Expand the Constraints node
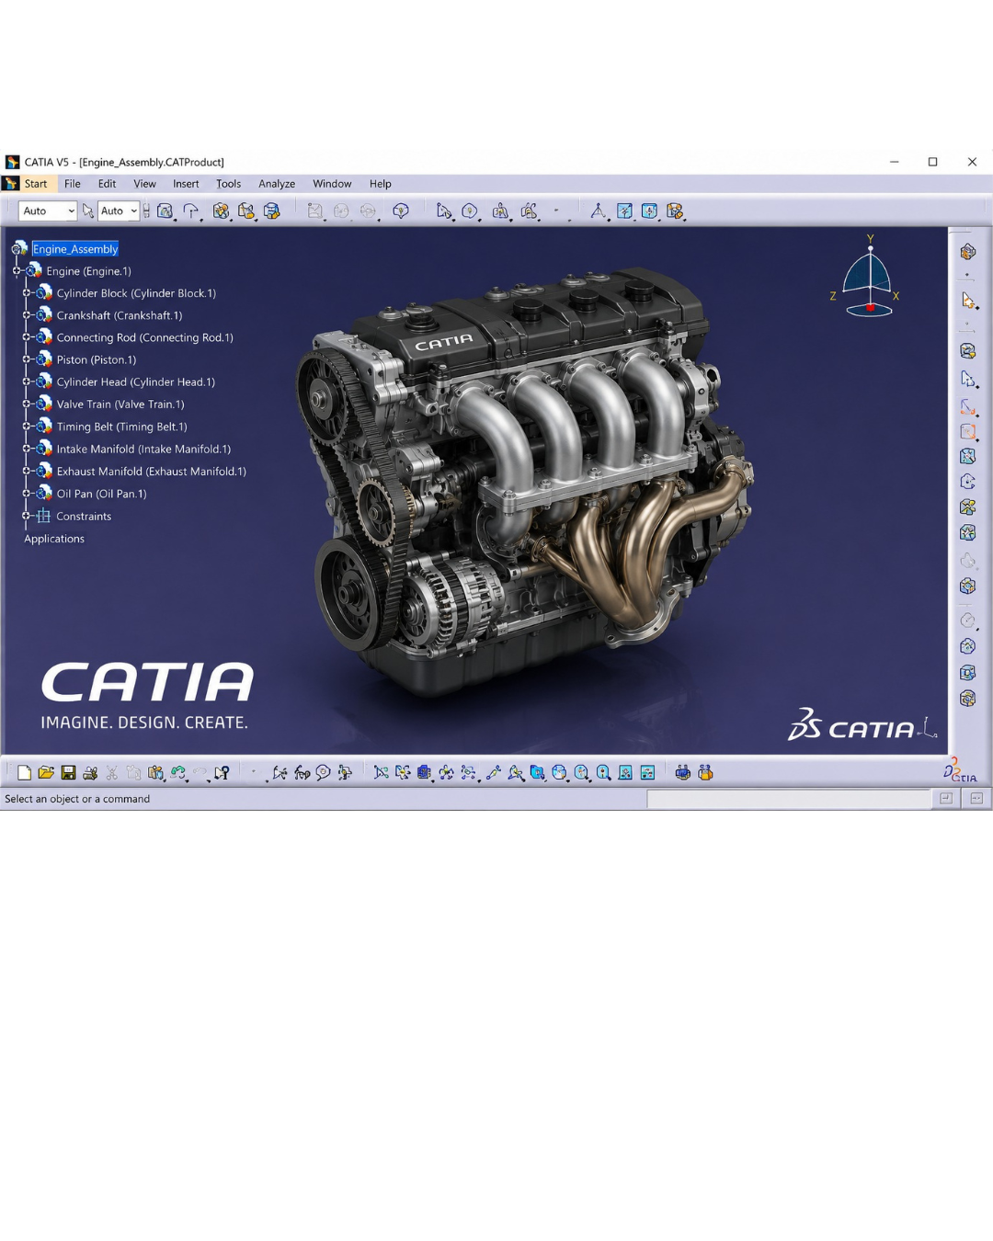 27,516
